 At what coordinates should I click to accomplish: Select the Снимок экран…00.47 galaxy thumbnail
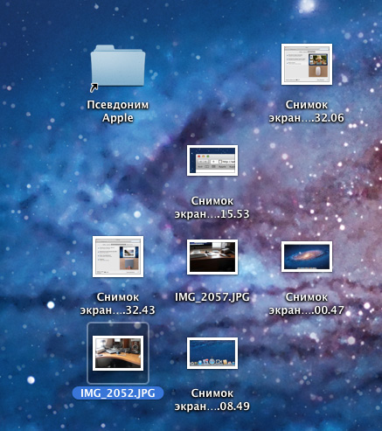307,256
